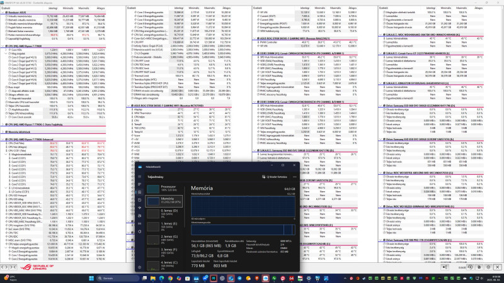
Task: Click Windows taskbar search box
Action: click(x=118, y=278)
